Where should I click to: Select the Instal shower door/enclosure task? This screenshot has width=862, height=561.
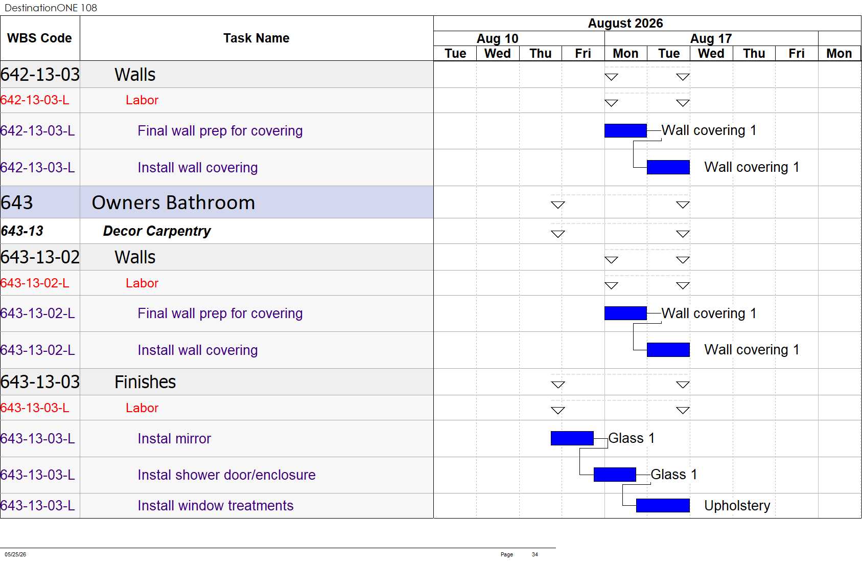[226, 475]
